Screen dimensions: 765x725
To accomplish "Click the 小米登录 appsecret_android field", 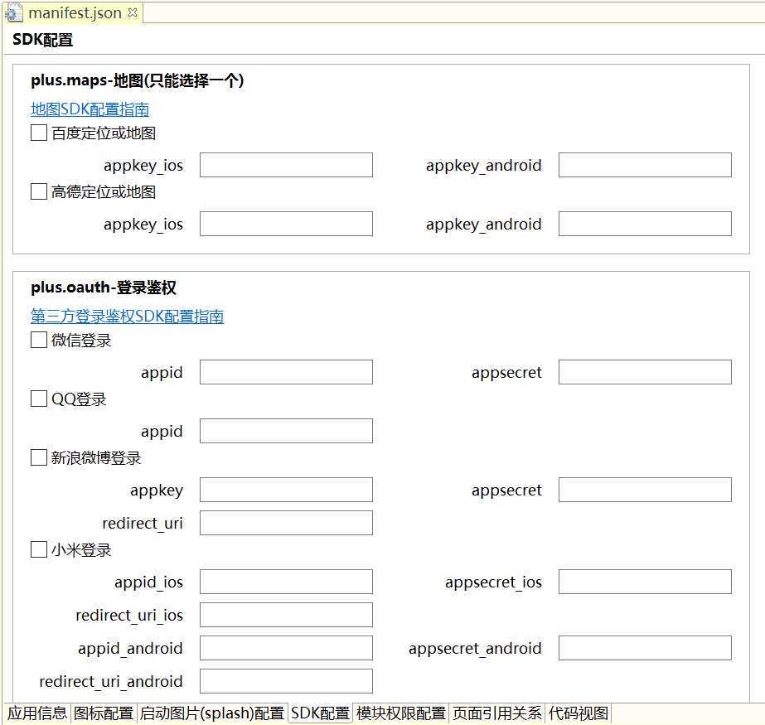I will pos(645,649).
